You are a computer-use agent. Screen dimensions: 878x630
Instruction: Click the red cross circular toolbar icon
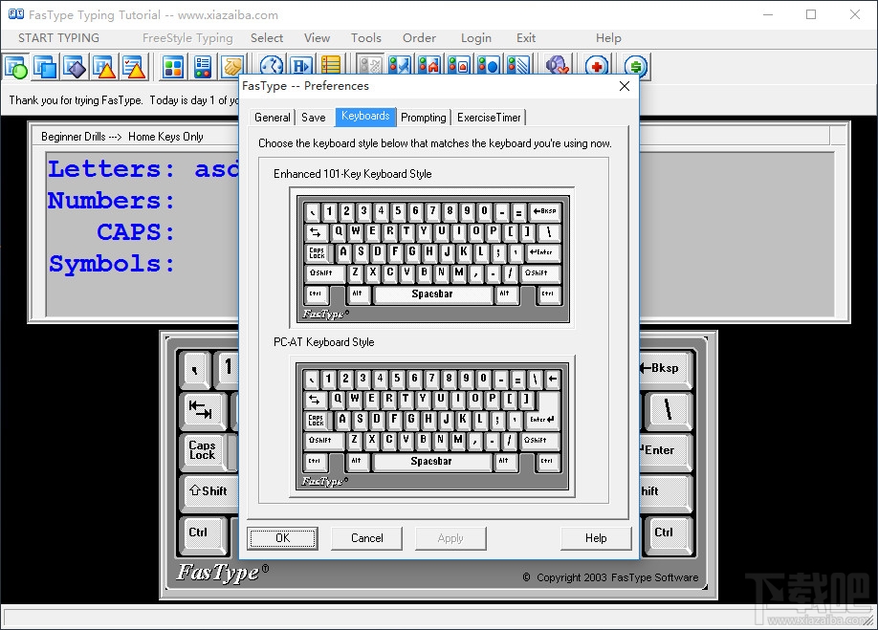[598, 66]
